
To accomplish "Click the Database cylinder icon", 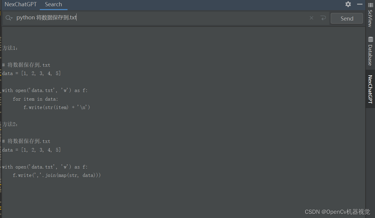I will [371, 39].
